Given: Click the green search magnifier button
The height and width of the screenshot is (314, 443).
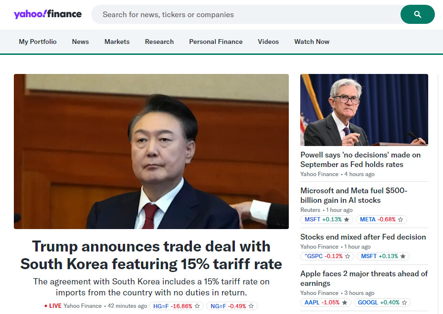Looking at the screenshot, I should click(x=417, y=14).
